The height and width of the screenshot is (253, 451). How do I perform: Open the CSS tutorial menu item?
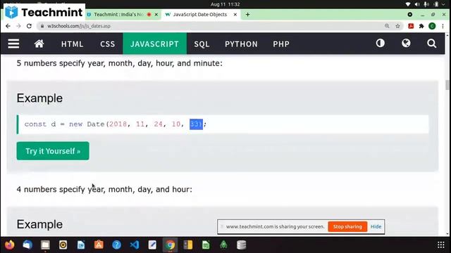pyautogui.click(x=108, y=44)
